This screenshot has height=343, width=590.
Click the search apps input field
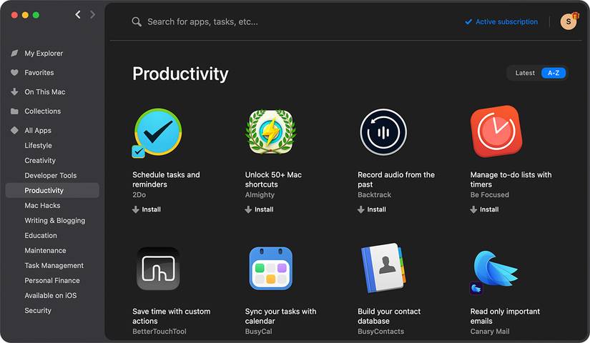(203, 22)
